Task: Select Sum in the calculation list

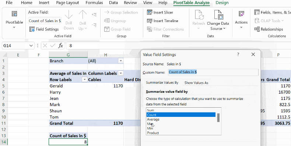Action: tap(181, 110)
